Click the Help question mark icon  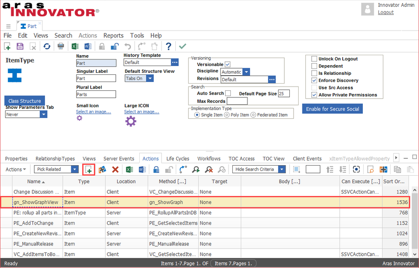pos(168,46)
